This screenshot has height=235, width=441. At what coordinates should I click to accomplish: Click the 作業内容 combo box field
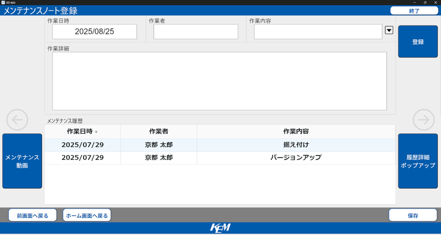[318, 32]
